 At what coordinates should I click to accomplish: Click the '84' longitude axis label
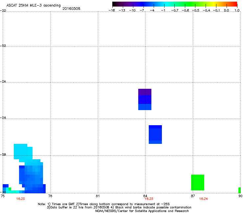(x=145, y=196)
